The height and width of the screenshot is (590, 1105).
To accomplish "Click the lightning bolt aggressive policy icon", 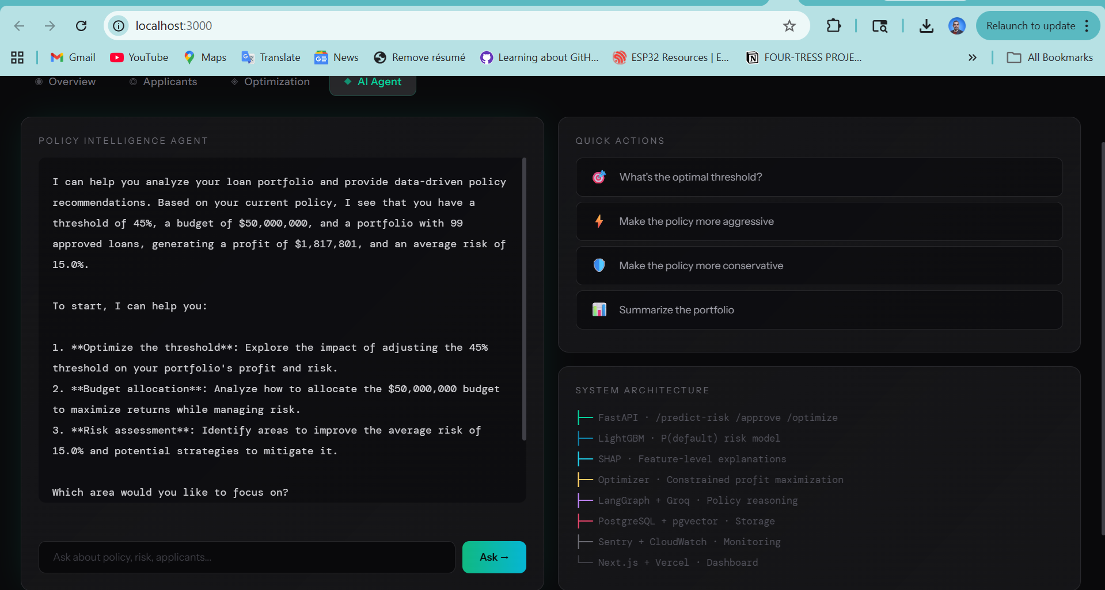I will tap(599, 221).
